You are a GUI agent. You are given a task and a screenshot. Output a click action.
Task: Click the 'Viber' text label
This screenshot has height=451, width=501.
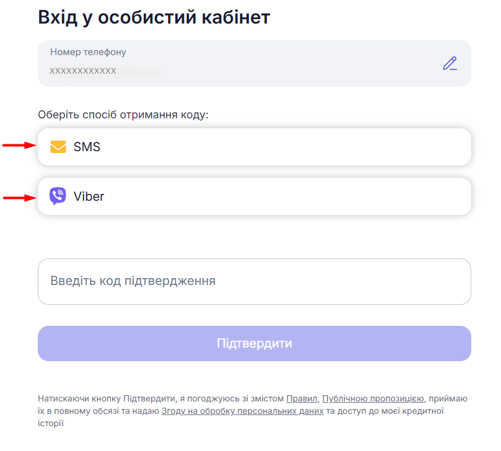pyautogui.click(x=89, y=196)
